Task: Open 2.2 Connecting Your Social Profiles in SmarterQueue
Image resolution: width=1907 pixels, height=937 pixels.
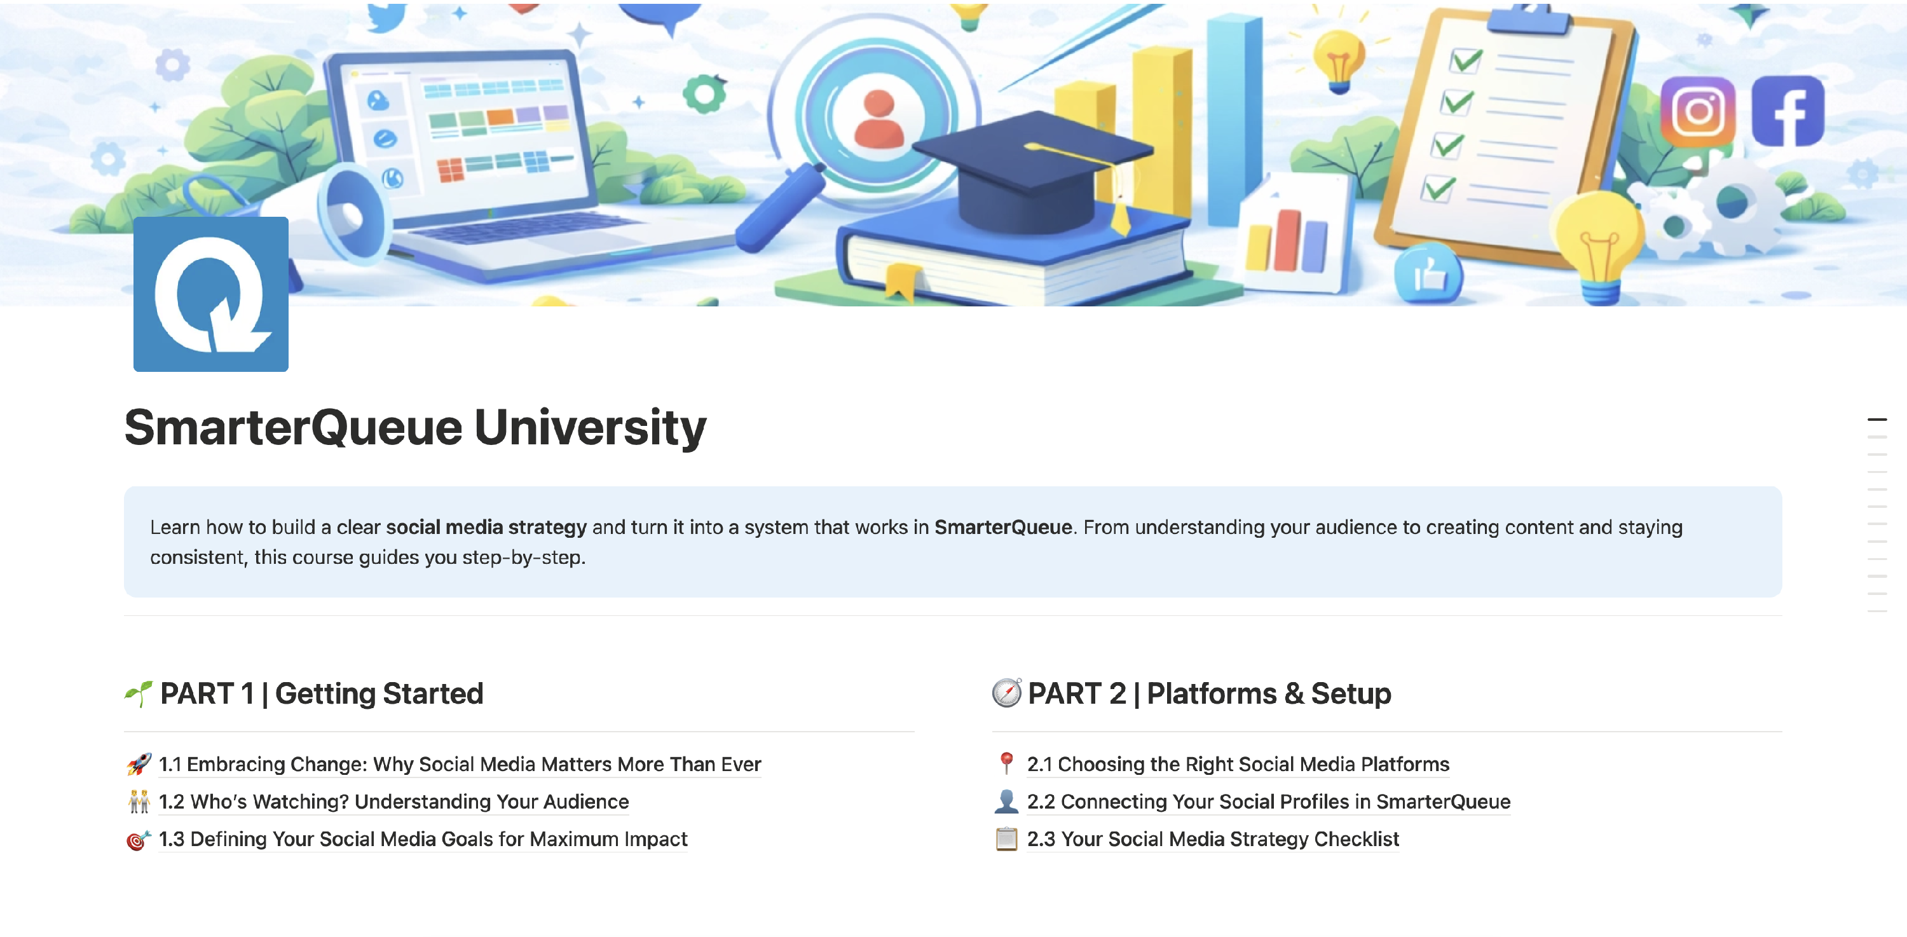Action: (1268, 802)
